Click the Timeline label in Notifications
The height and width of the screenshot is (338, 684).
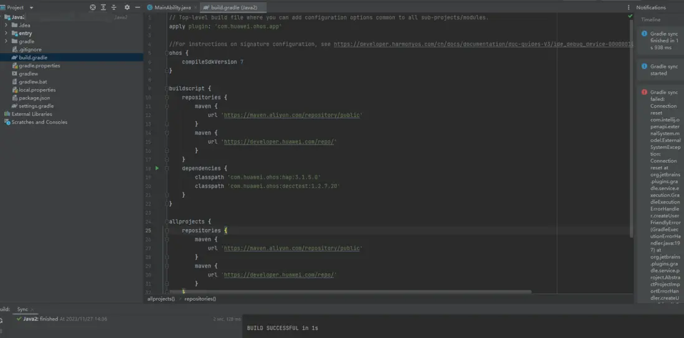click(650, 20)
